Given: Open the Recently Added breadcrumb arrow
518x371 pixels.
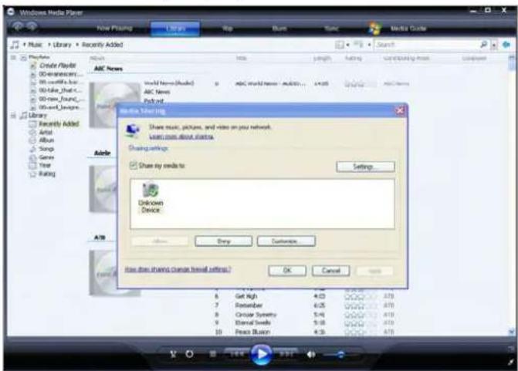Looking at the screenshot, I should 77,45.
